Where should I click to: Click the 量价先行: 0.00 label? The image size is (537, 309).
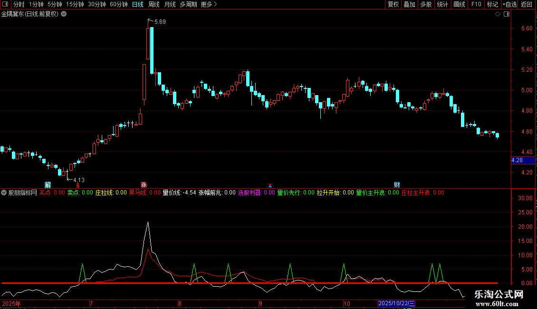pyautogui.click(x=296, y=193)
